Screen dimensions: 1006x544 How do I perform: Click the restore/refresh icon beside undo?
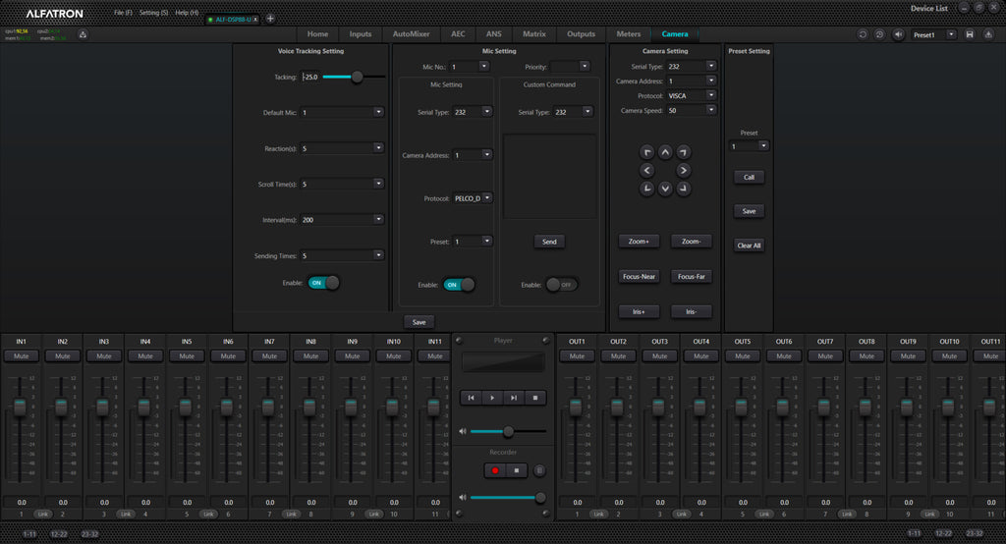pos(879,34)
